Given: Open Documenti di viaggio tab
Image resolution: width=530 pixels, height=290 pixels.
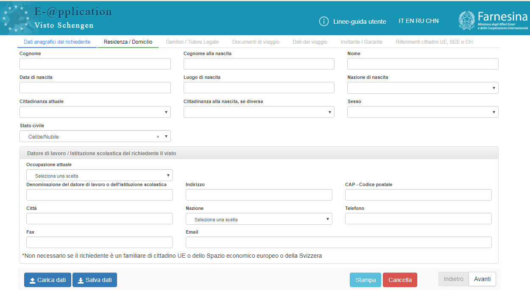Looking at the screenshot, I should [x=256, y=42].
